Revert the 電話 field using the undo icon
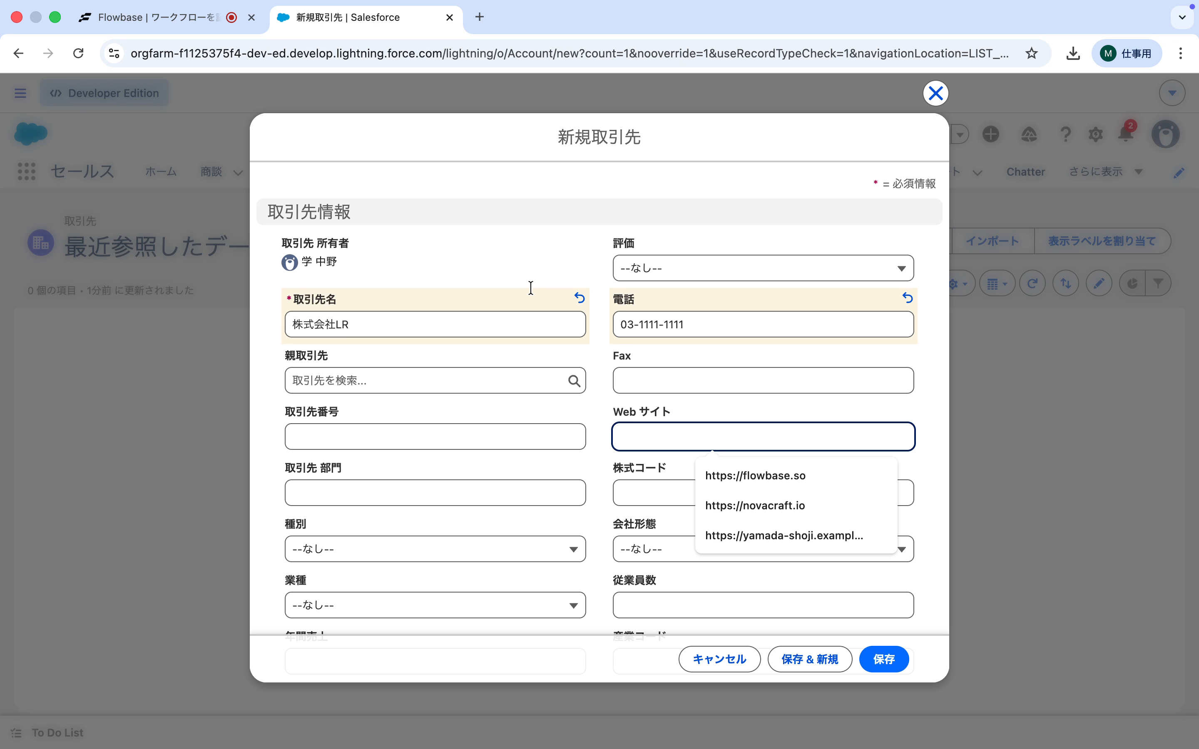This screenshot has height=749, width=1199. coord(907,298)
